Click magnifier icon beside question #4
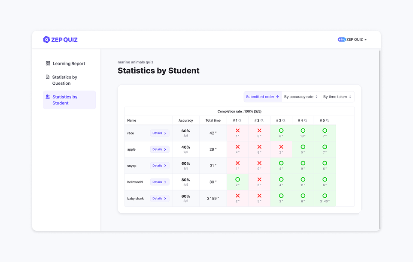 [306, 121]
